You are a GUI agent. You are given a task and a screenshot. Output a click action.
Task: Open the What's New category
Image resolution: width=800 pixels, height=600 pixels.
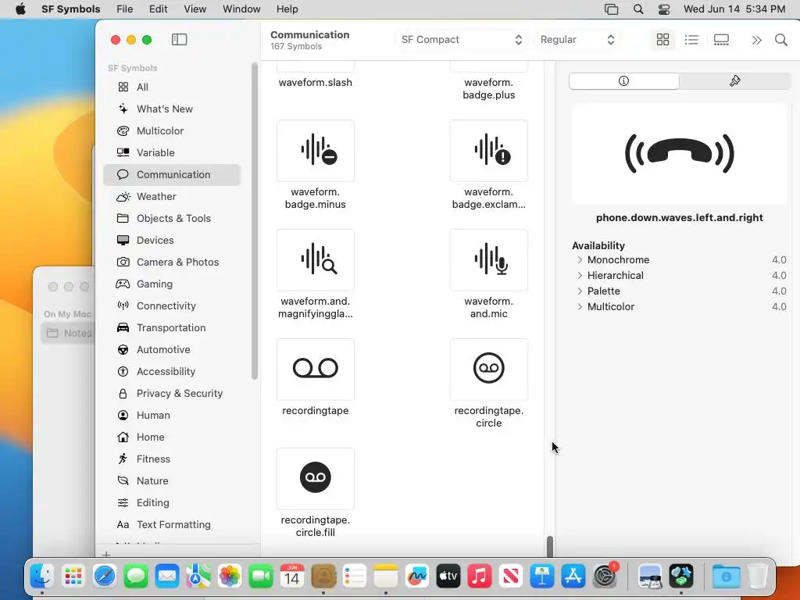(172, 109)
